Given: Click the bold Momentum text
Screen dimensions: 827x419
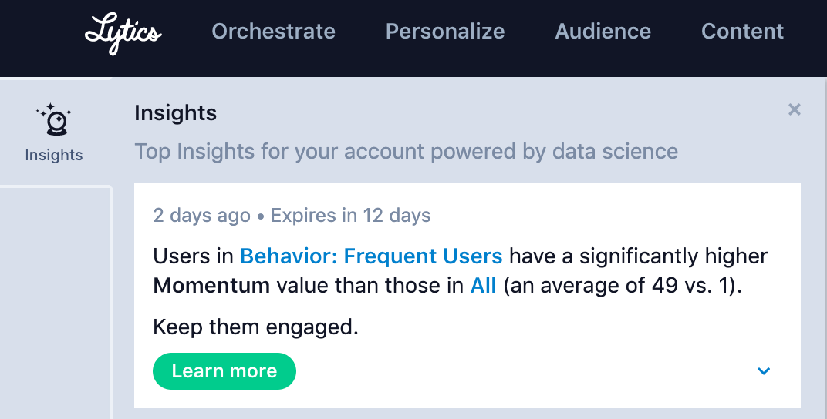Looking at the screenshot, I should pos(211,287).
